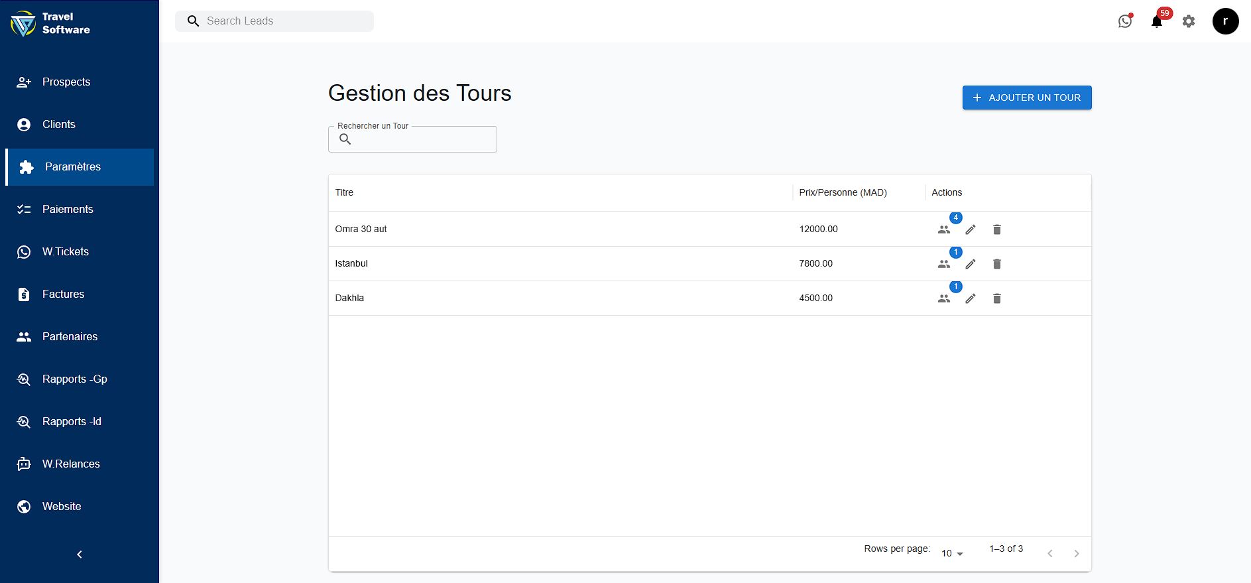Image resolution: width=1251 pixels, height=583 pixels.
Task: View participants of Omra 30 aut tour
Action: coord(944,229)
